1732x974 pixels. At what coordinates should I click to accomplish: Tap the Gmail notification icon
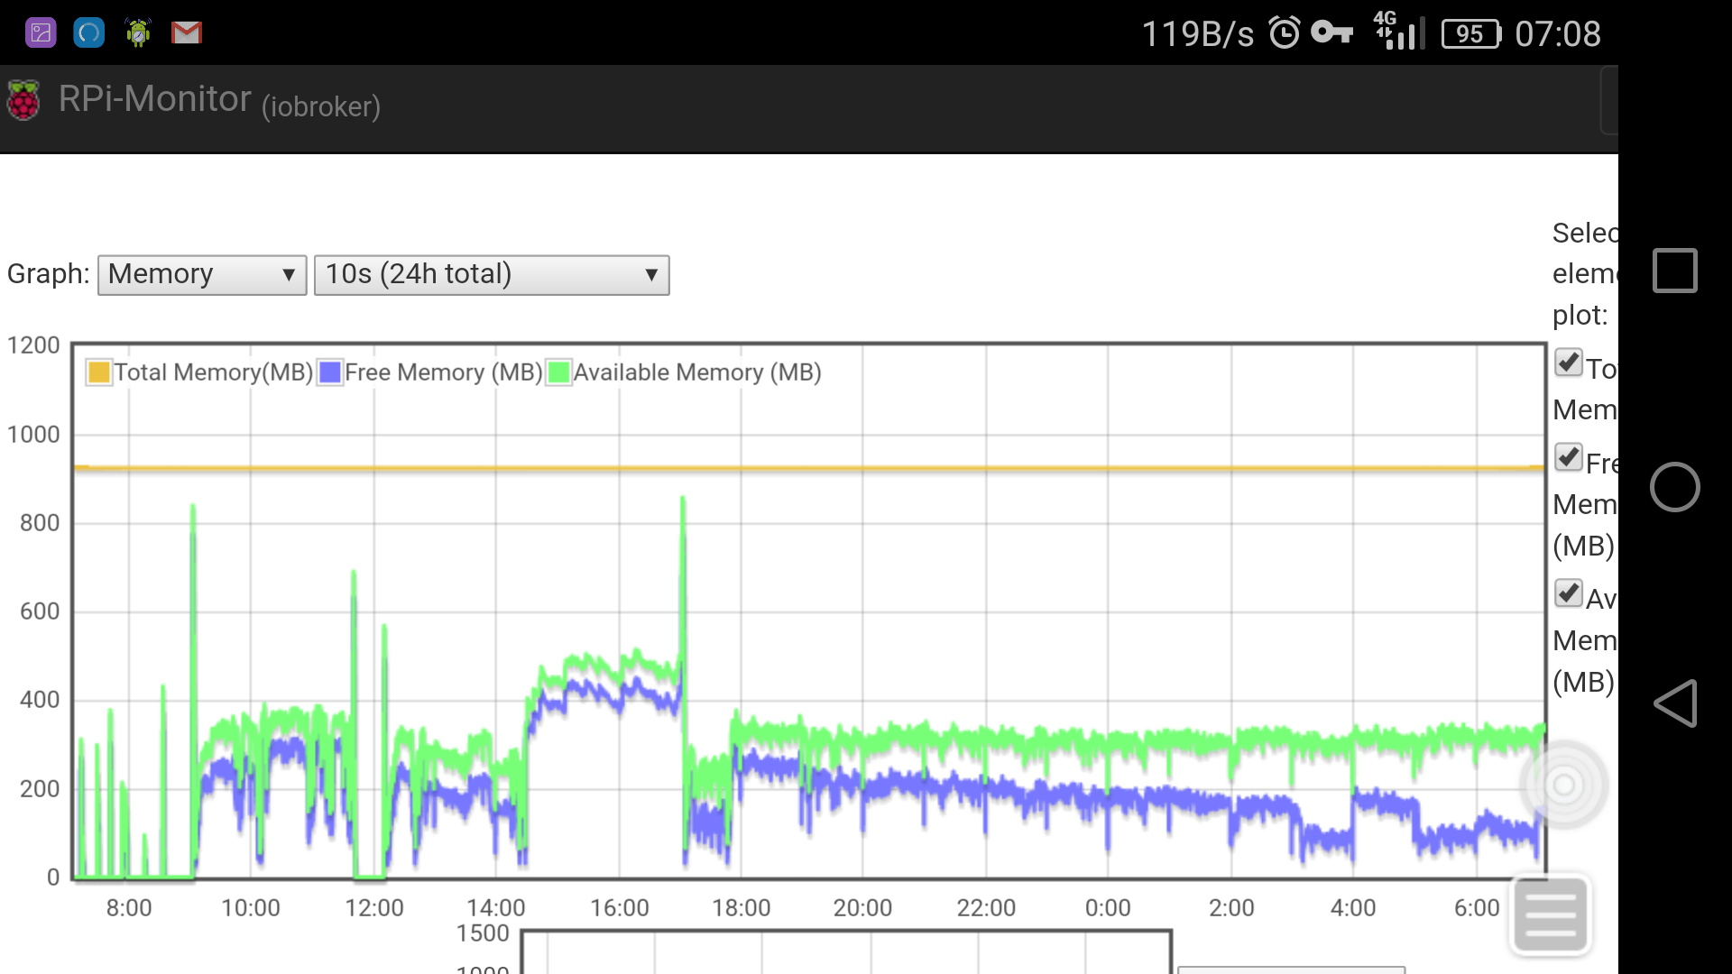tap(187, 33)
